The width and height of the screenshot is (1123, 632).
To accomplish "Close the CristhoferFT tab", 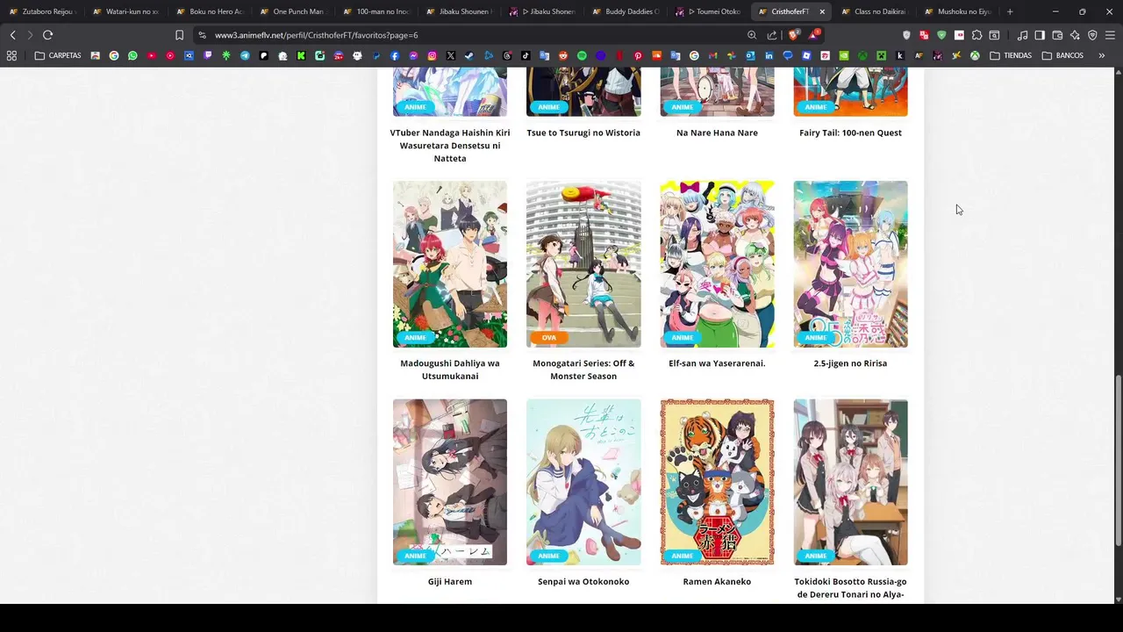I will coord(822,11).
